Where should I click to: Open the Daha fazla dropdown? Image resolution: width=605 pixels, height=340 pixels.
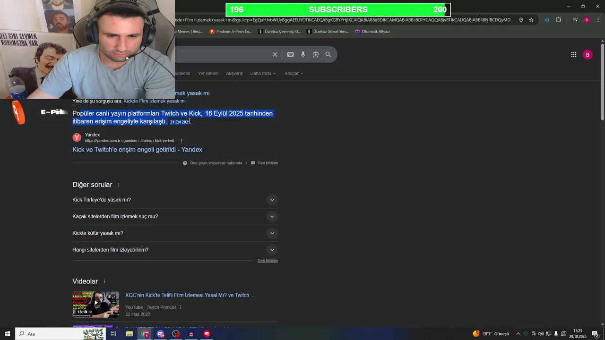point(263,73)
